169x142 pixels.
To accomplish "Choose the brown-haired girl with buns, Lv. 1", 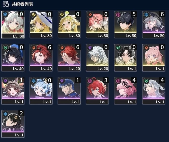I will click(x=13, y=91).
